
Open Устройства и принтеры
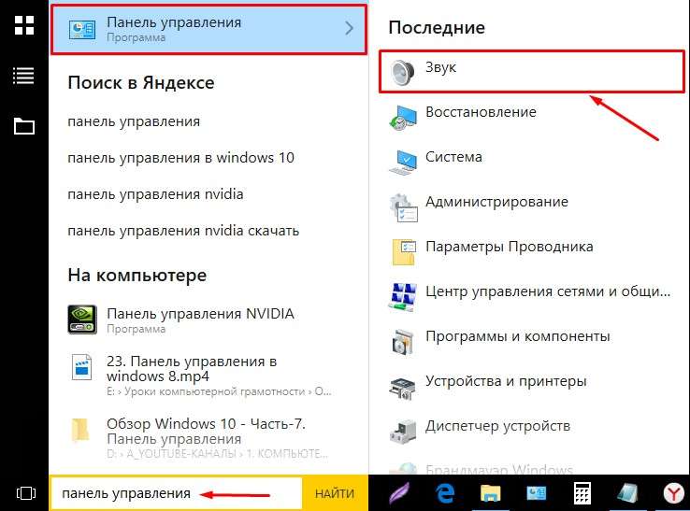(x=505, y=381)
